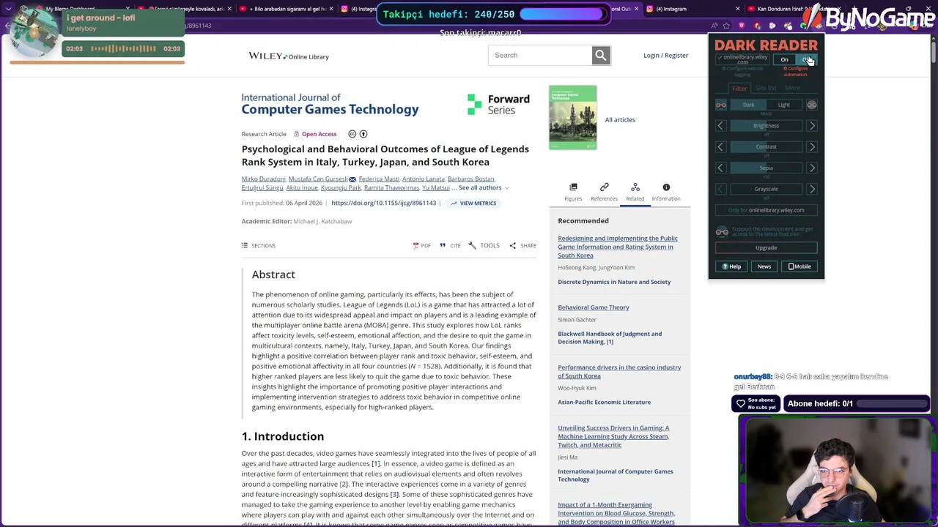Open the Information tab
The image size is (938, 527).
pyautogui.click(x=666, y=192)
